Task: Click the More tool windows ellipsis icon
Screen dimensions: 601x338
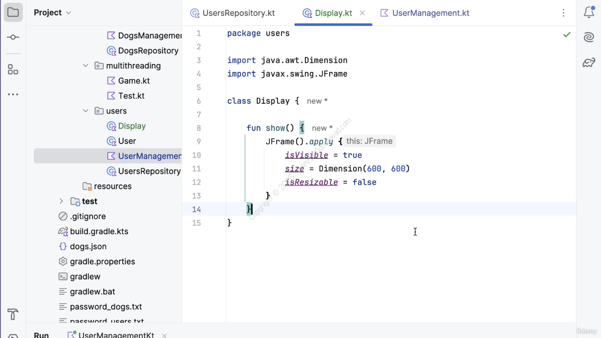Action: pos(13,95)
